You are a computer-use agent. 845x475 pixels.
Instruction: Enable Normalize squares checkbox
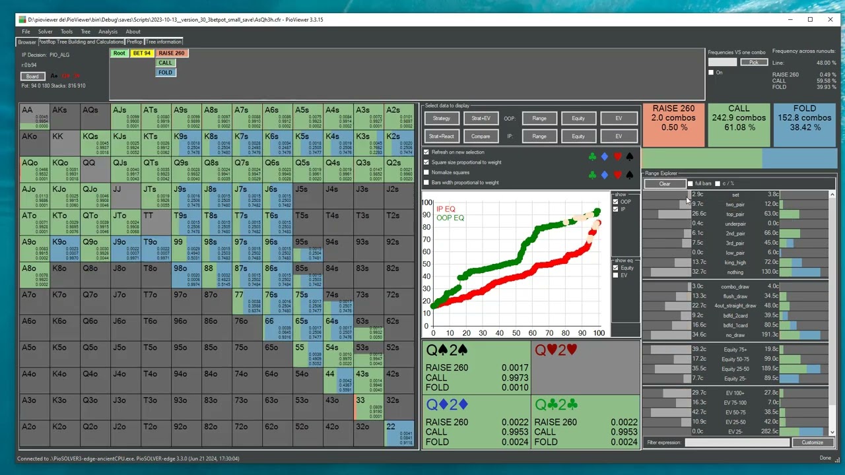tap(426, 172)
